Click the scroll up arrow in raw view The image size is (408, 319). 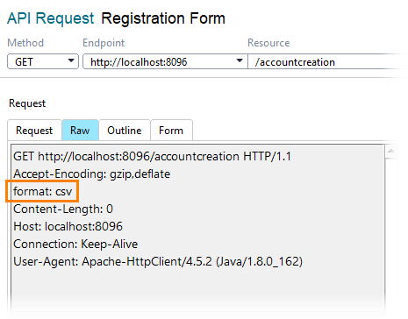tap(390, 151)
